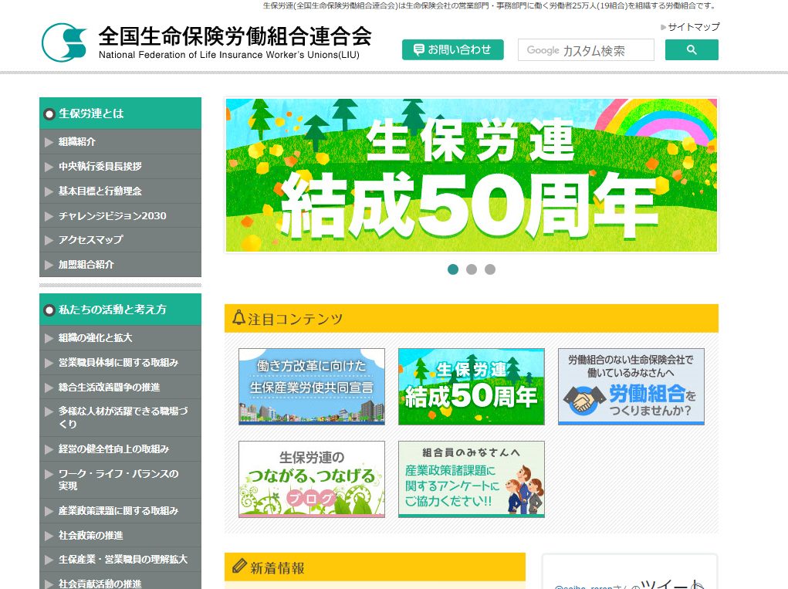Viewport: 788px width, 589px height.
Task: Select the 生保労連とは section header
Action: [120, 113]
